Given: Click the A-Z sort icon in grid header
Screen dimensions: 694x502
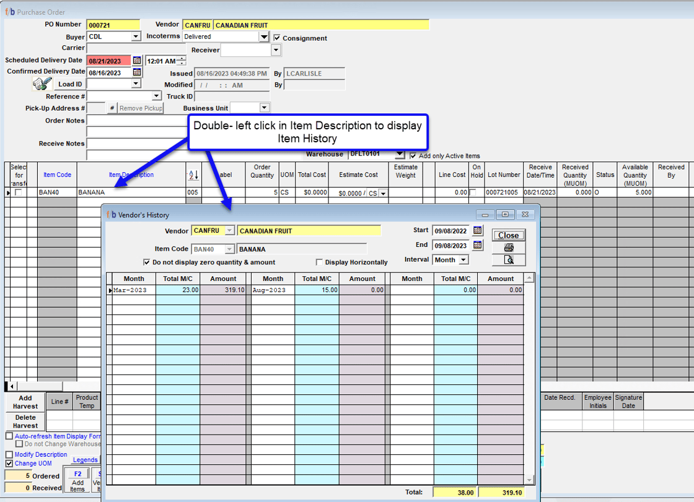Looking at the screenshot, I should tap(193, 175).
